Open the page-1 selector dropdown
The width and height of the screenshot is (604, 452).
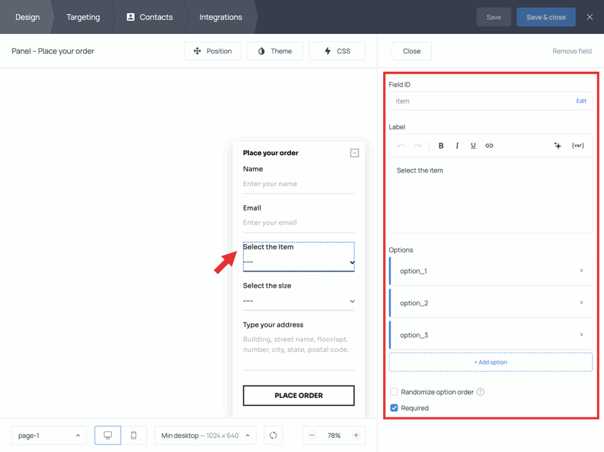[x=48, y=435]
